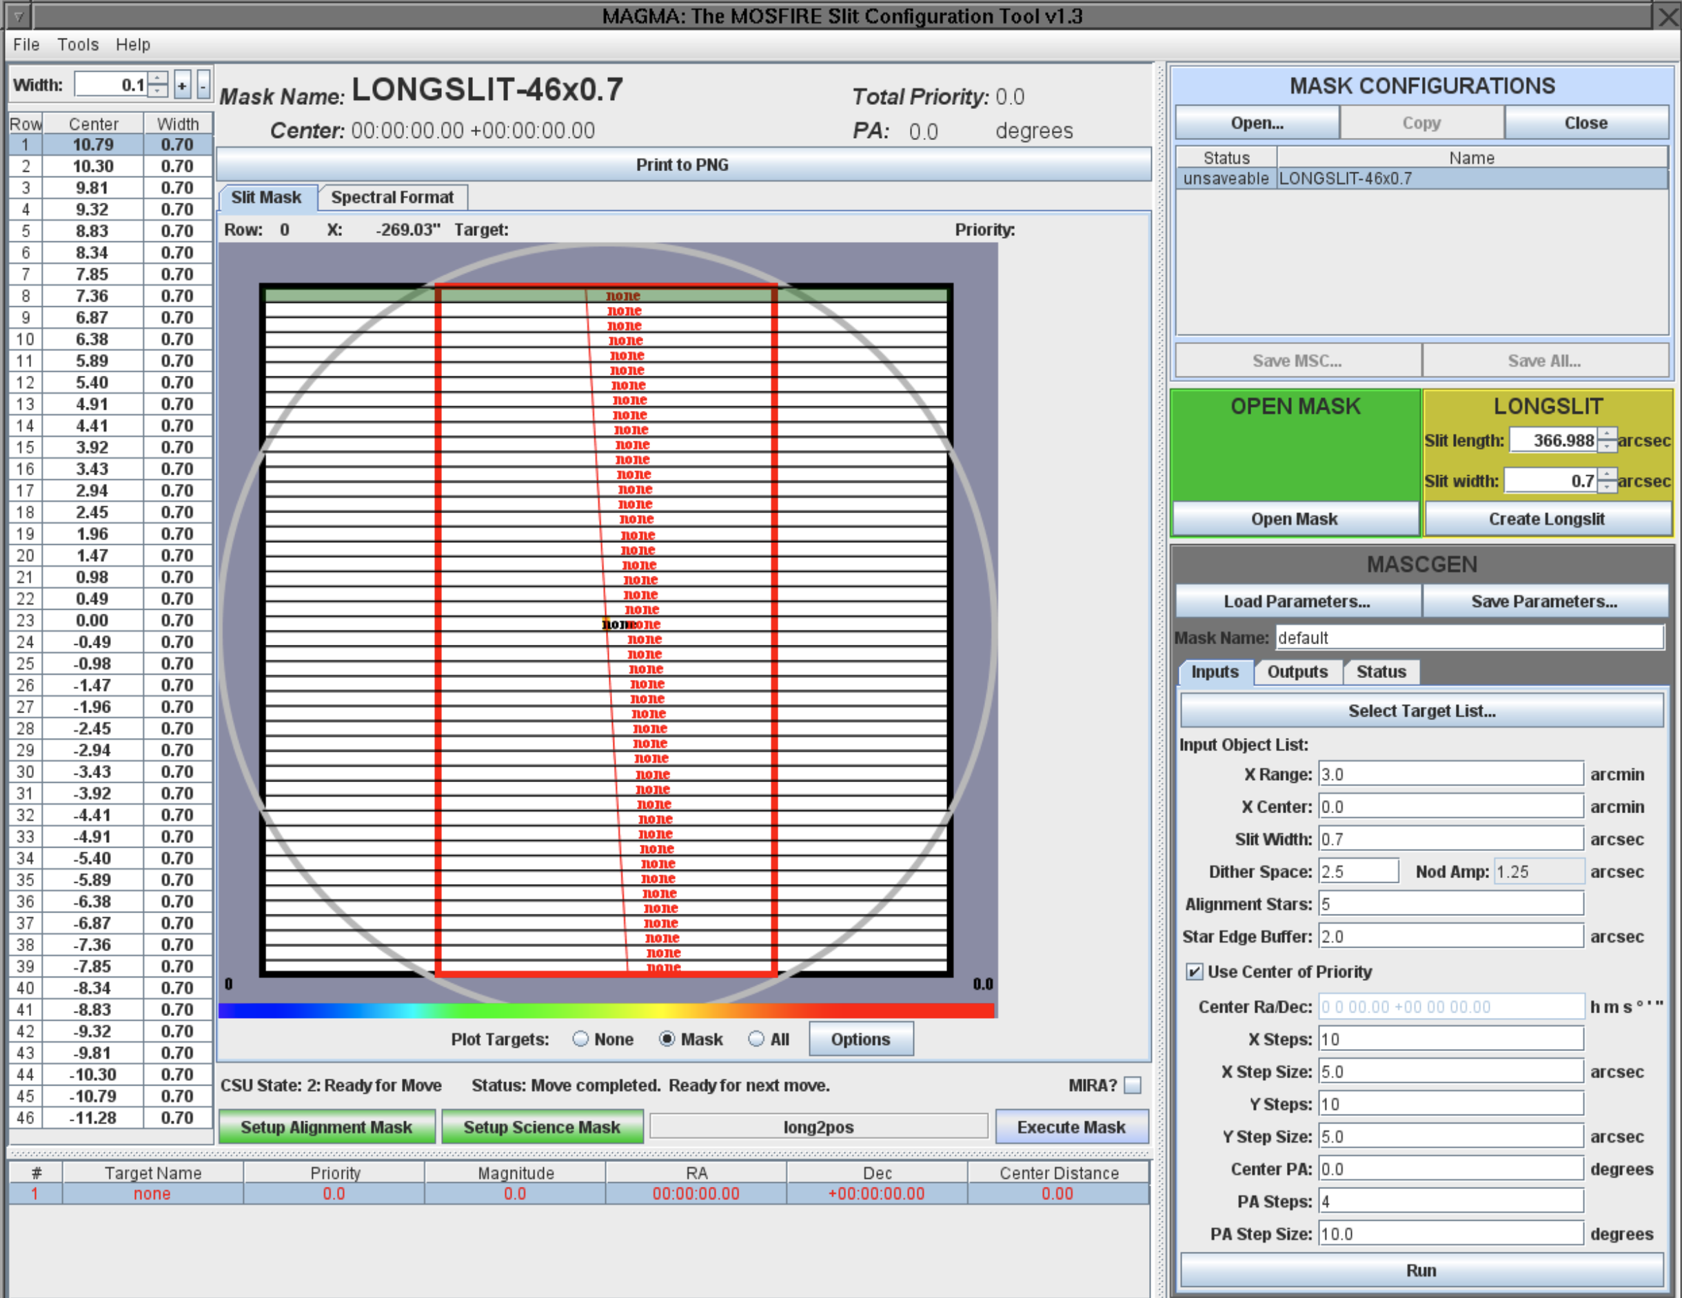The width and height of the screenshot is (1682, 1298).
Task: Switch to the MASCGEN Status tab
Action: (x=1381, y=672)
